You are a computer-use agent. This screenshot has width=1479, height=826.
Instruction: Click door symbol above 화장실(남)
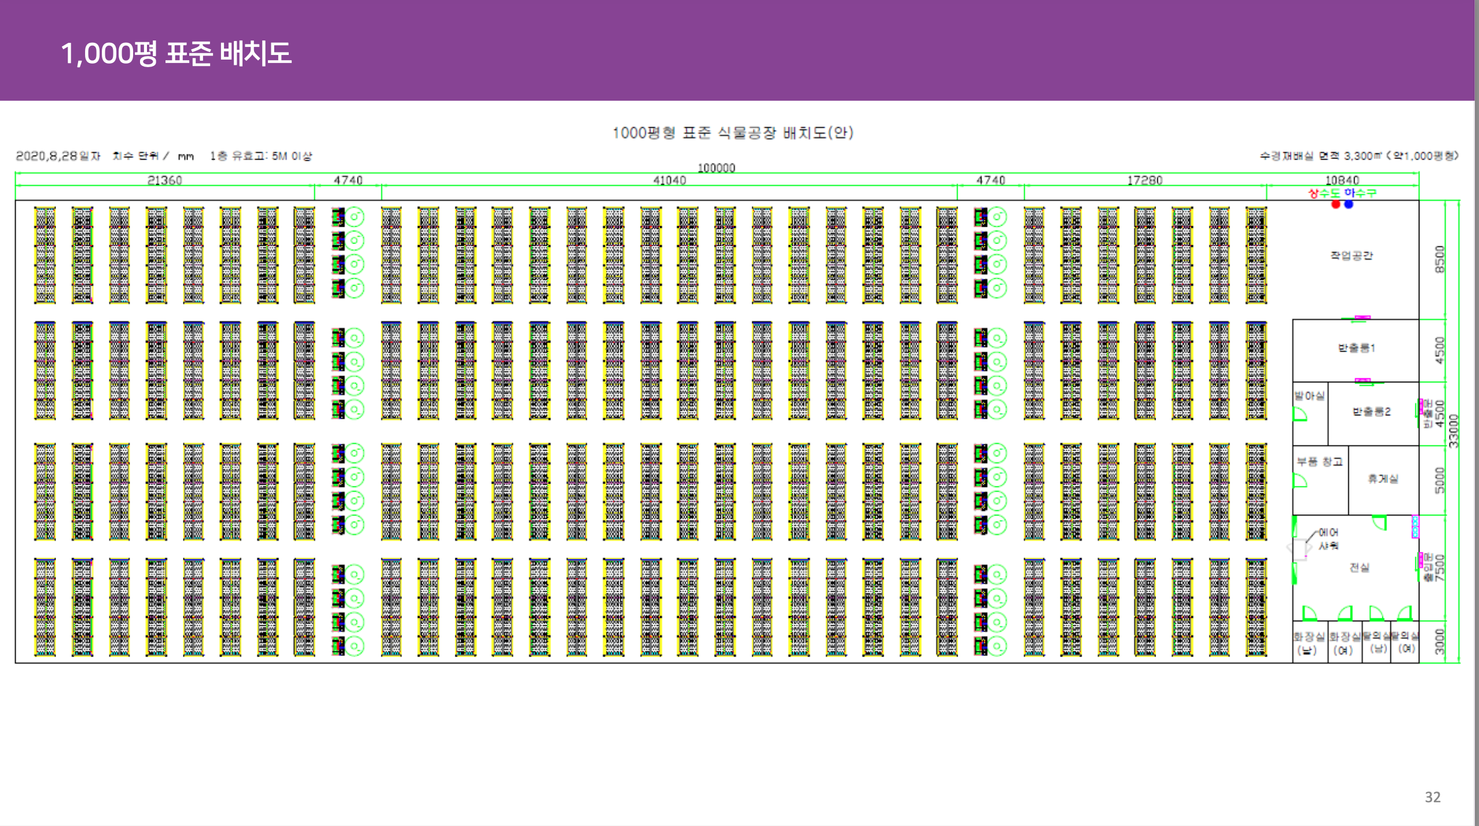pyautogui.click(x=1309, y=613)
